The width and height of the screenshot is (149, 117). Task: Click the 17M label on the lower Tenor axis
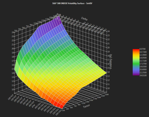pos(95,99)
